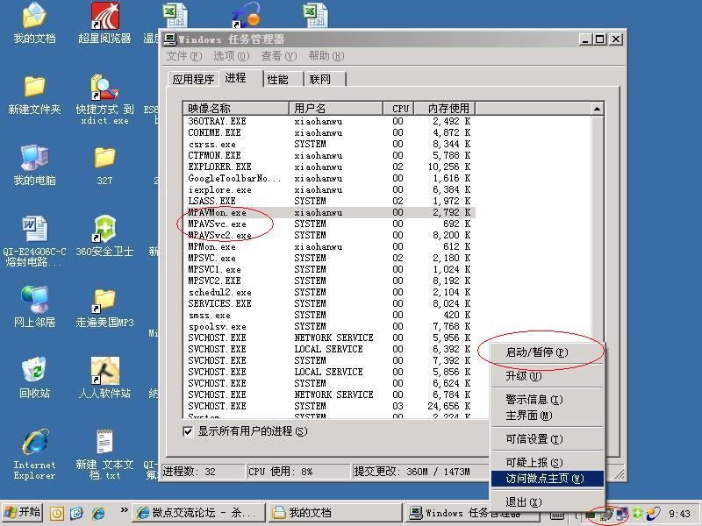Image resolution: width=702 pixels, height=526 pixels.
Task: Switch to the 应用程序 tab
Action: 193,79
